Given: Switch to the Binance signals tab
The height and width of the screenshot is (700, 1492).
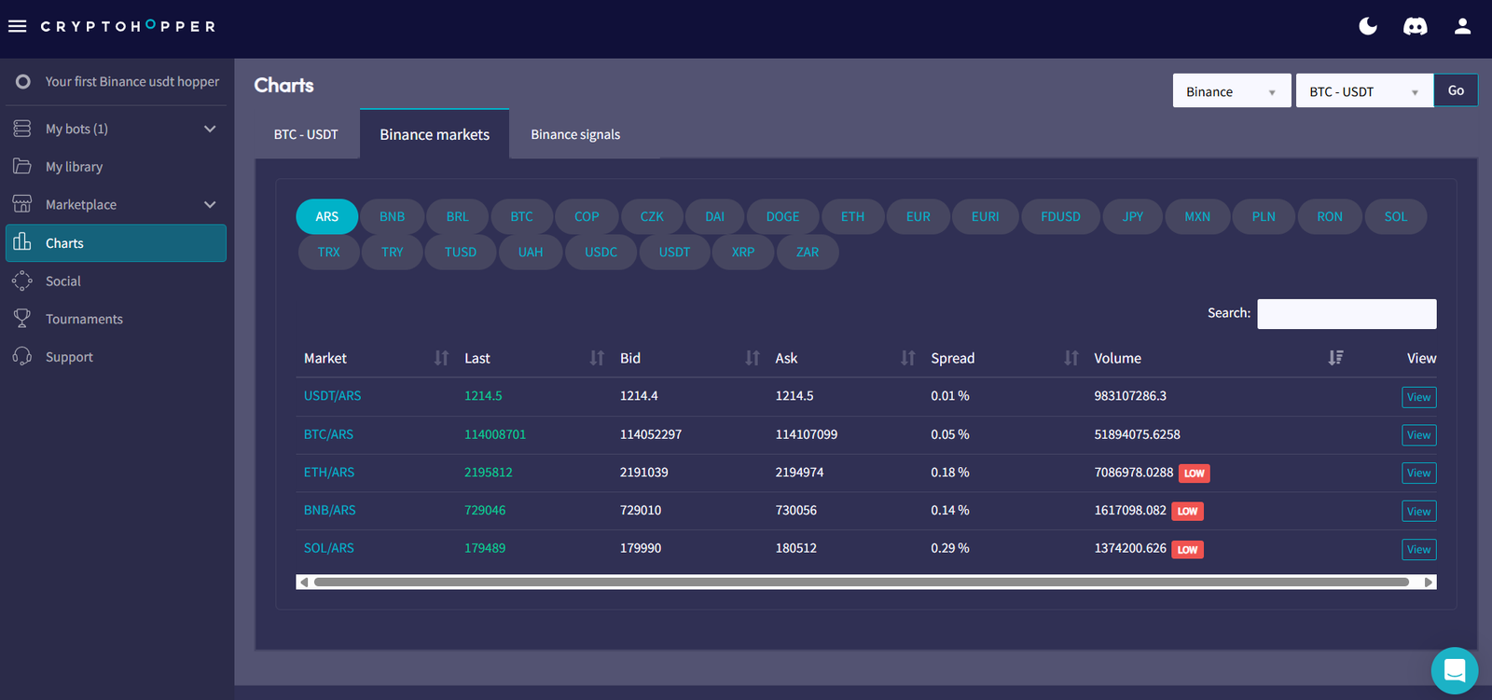Looking at the screenshot, I should click(575, 134).
